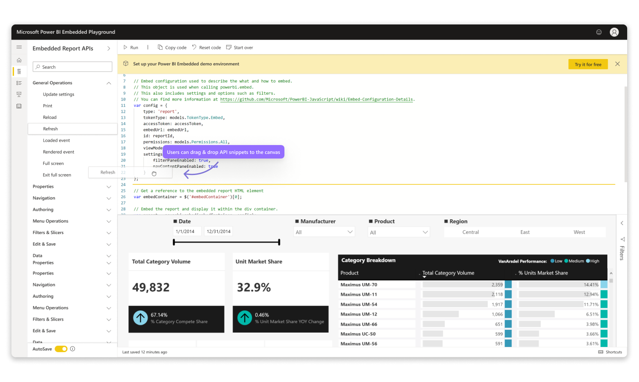This screenshot has width=639, height=382.
Task: Open the presentation board sidebar icon
Action: tap(19, 94)
